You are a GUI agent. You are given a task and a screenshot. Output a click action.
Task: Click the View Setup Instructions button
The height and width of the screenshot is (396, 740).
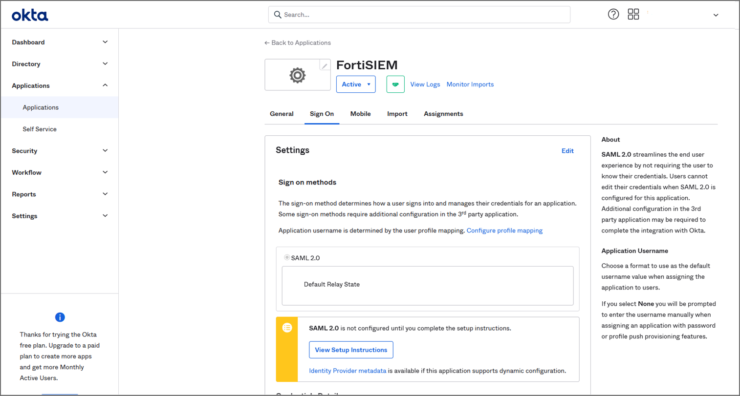click(351, 350)
